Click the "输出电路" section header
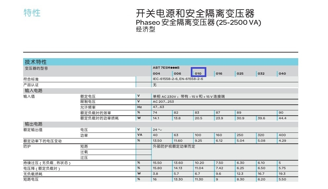Image resolution: width=328 pixels, height=189 pixels. [x=34, y=124]
